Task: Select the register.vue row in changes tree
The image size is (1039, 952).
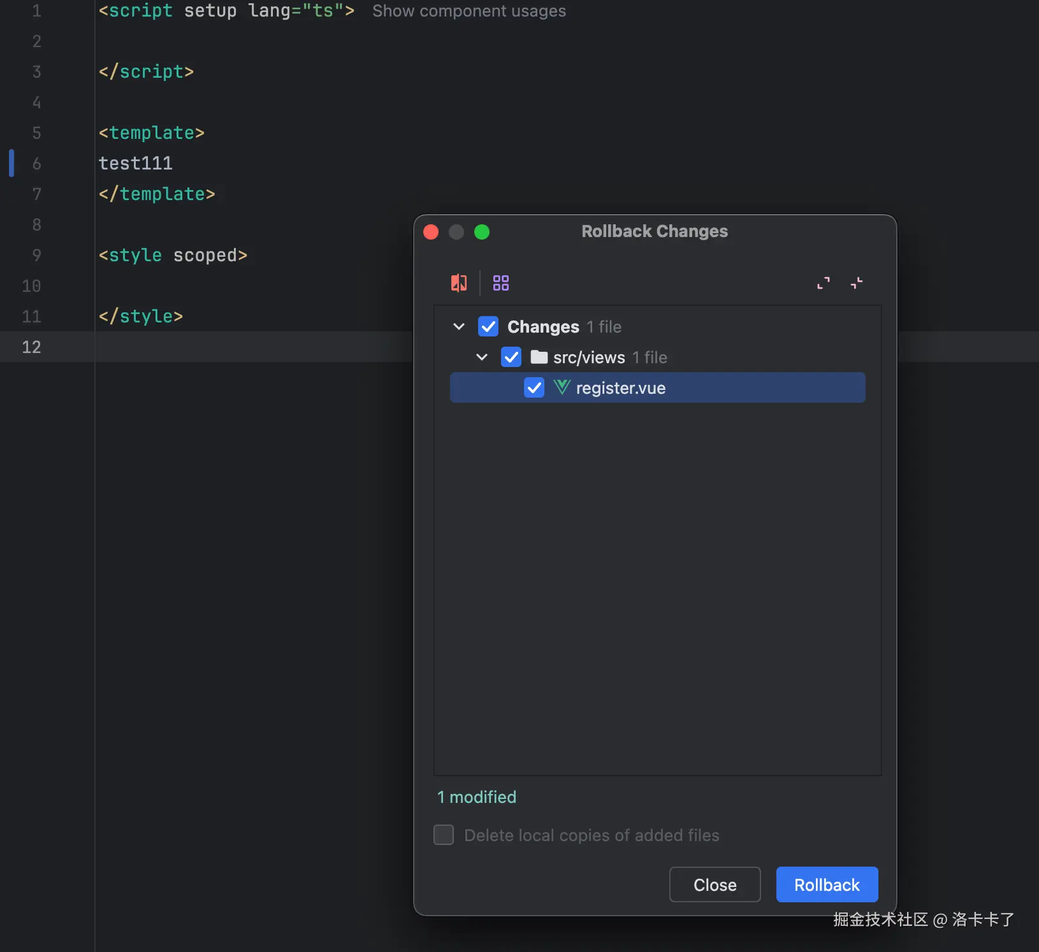Action: point(657,387)
